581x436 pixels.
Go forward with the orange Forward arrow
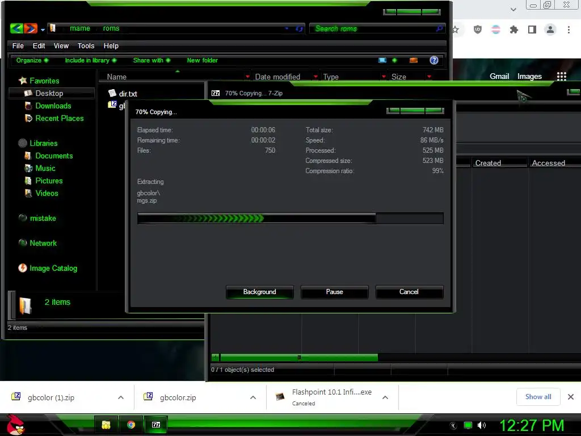[x=31, y=28]
